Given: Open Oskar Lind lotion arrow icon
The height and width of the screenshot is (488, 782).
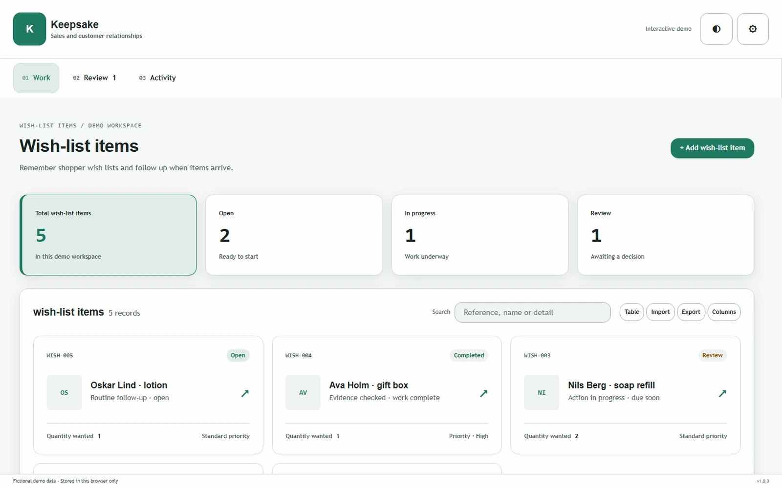Looking at the screenshot, I should pyautogui.click(x=245, y=393).
